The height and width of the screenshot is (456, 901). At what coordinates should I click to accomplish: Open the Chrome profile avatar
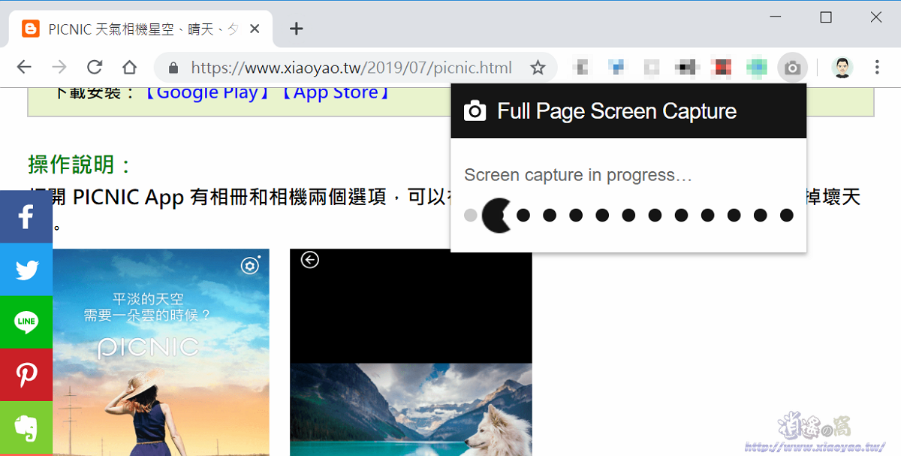click(842, 68)
